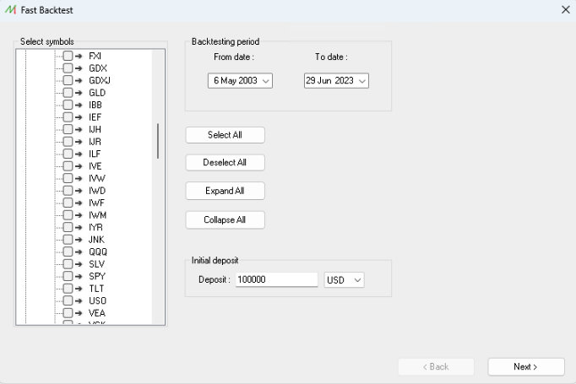
Task: Enable the ILF checkbox
Action: pos(68,154)
